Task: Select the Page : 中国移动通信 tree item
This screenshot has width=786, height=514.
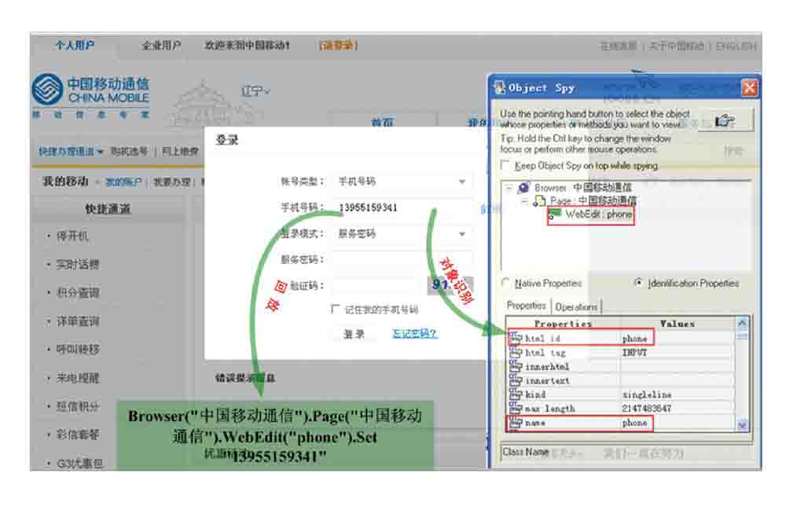Action: (593, 201)
